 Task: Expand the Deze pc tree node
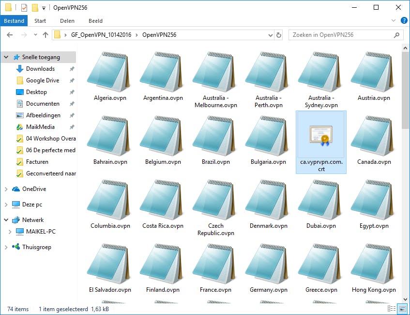6,205
